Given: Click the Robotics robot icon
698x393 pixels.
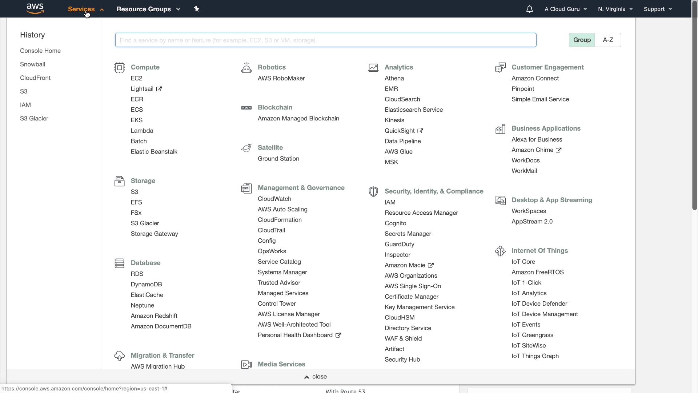Looking at the screenshot, I should click(246, 68).
